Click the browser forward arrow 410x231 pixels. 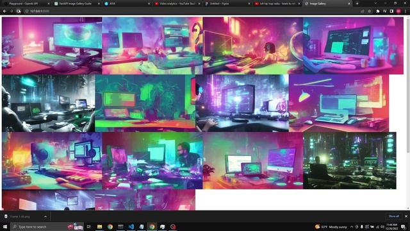click(12, 12)
